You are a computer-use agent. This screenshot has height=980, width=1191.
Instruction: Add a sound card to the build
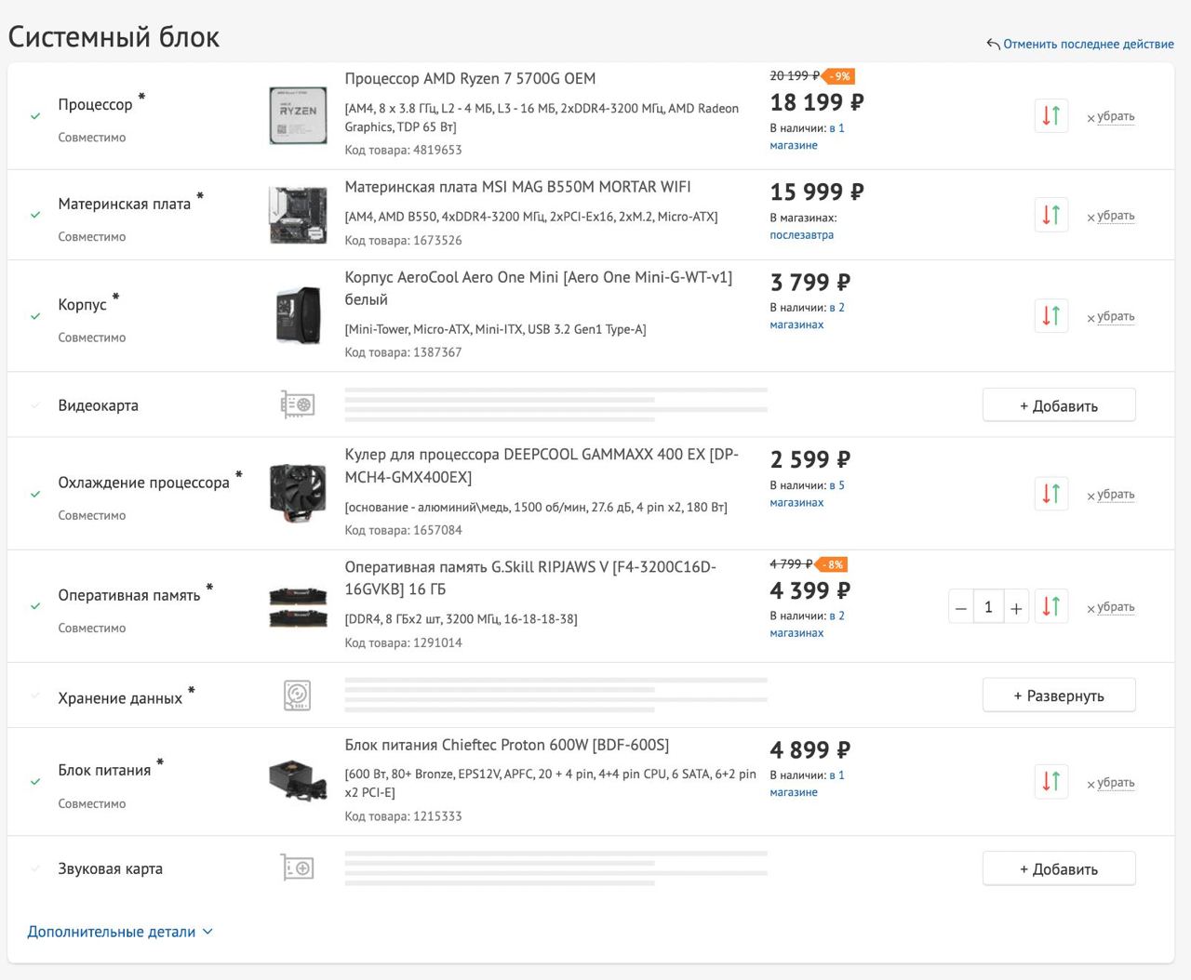click(1059, 868)
